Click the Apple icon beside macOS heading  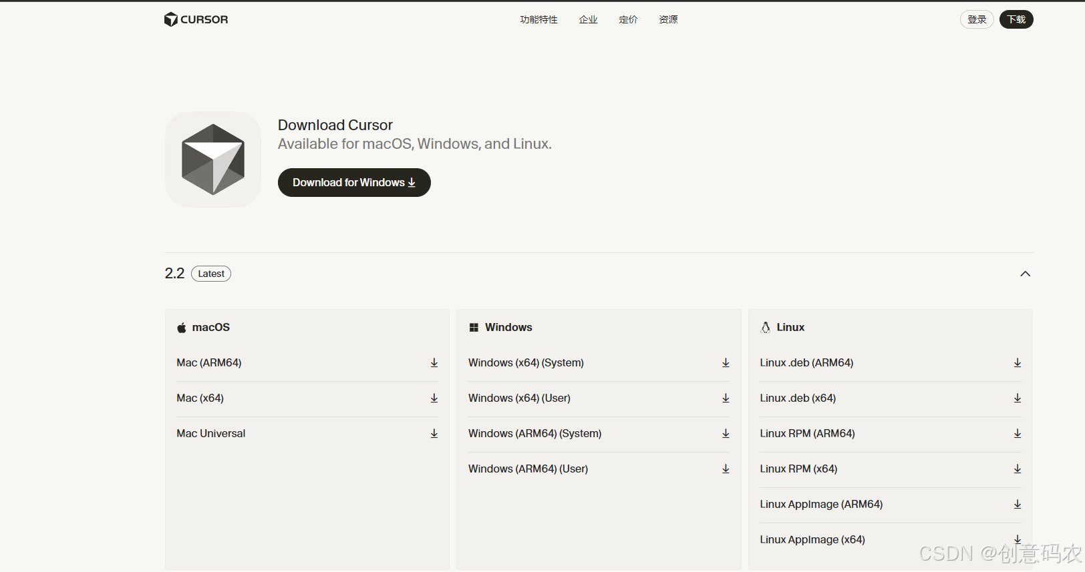(x=182, y=327)
